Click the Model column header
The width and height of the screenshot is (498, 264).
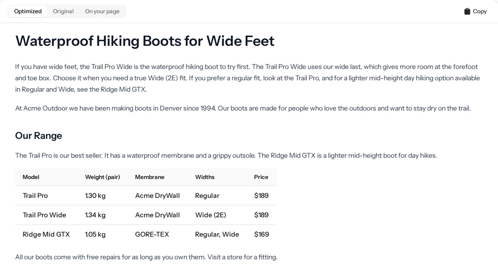[x=31, y=177]
